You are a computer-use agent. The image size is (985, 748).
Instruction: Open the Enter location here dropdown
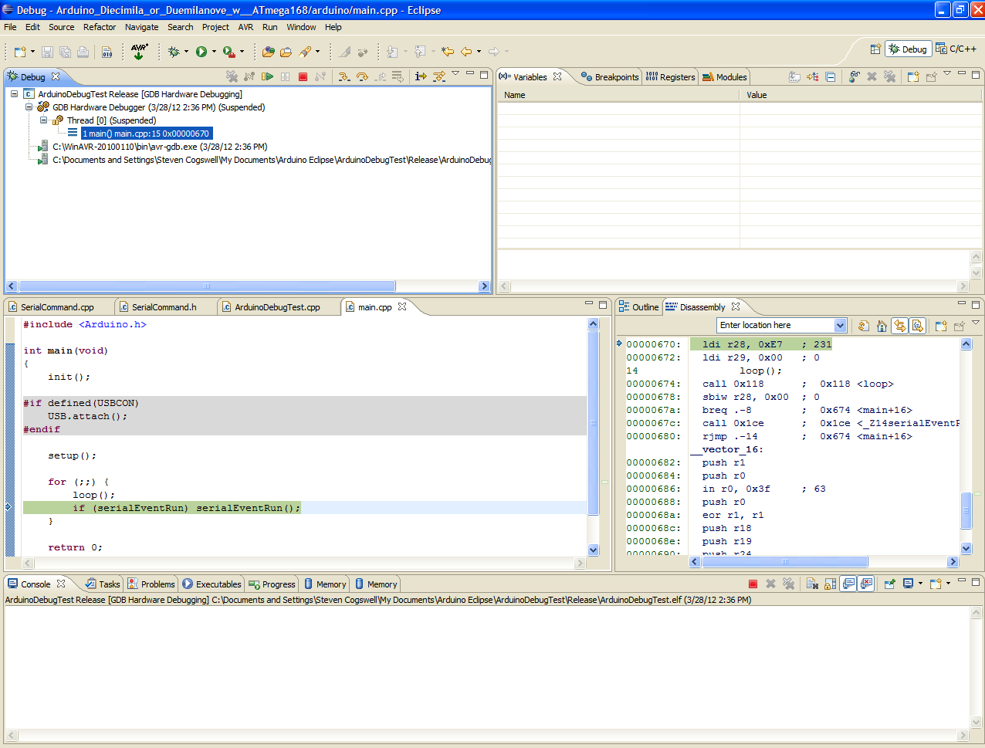click(x=840, y=326)
